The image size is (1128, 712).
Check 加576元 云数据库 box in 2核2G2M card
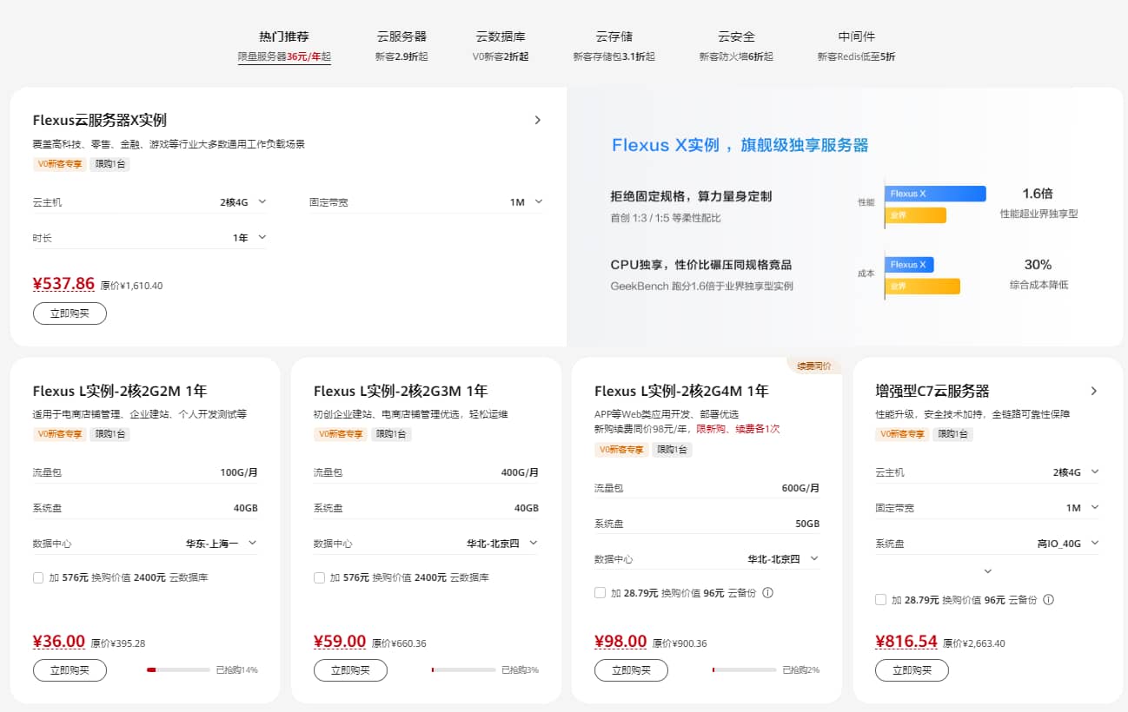[38, 577]
